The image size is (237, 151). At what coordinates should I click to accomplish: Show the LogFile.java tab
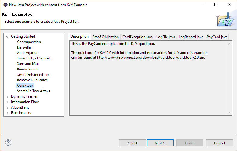(166, 37)
